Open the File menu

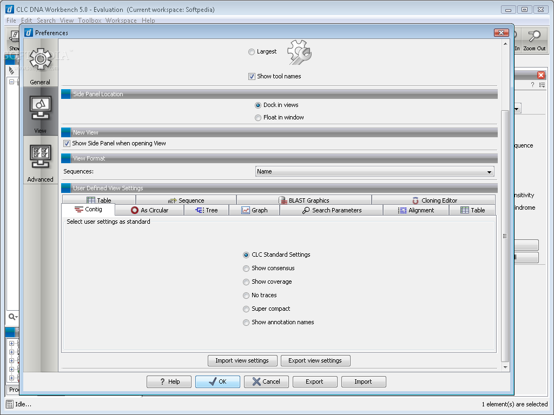point(11,21)
